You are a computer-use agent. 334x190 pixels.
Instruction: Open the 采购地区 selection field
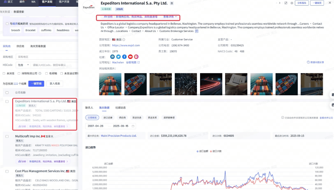click(46, 57)
